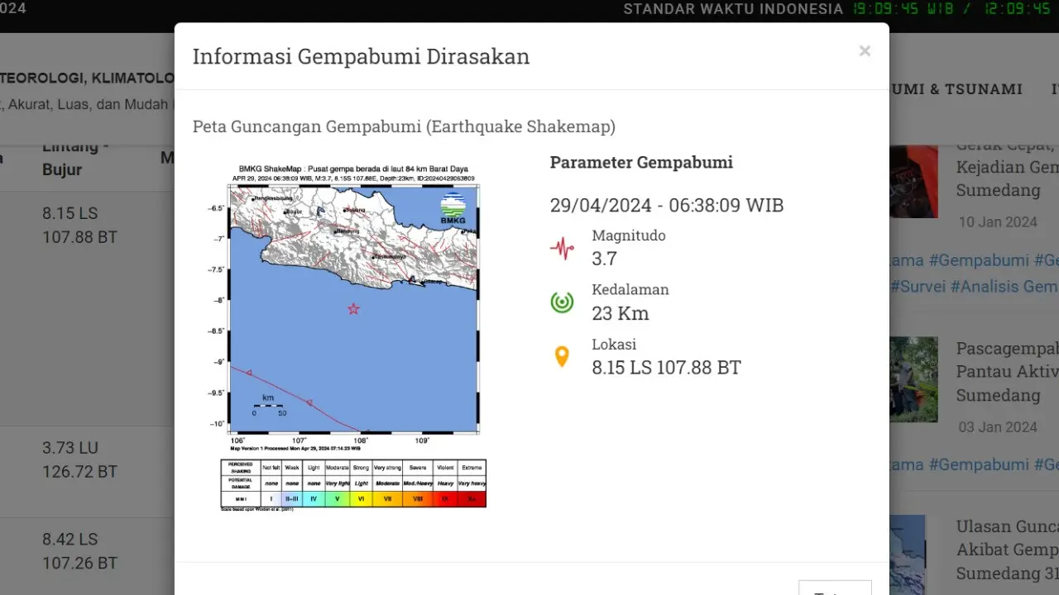Click the date 29/04/2024 - 06:38:09 WIB
The width and height of the screenshot is (1059, 595).
(667, 205)
